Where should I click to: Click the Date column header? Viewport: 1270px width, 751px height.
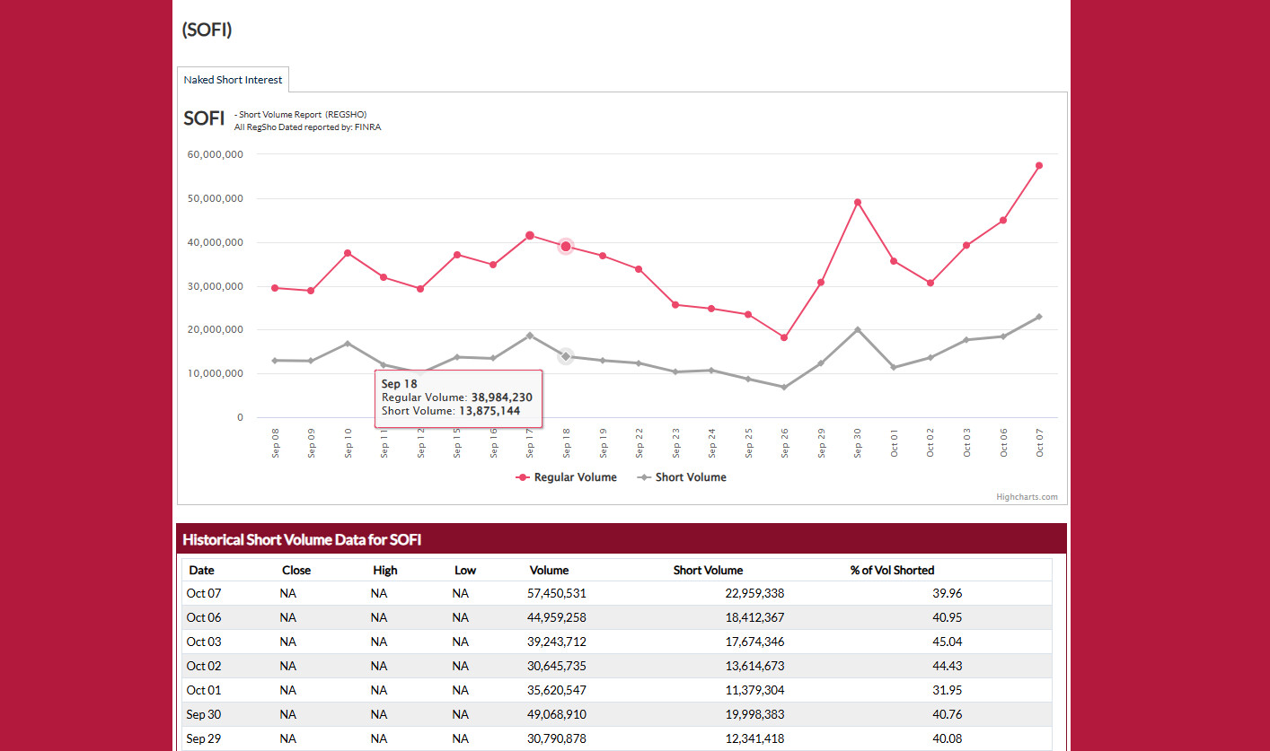201,570
